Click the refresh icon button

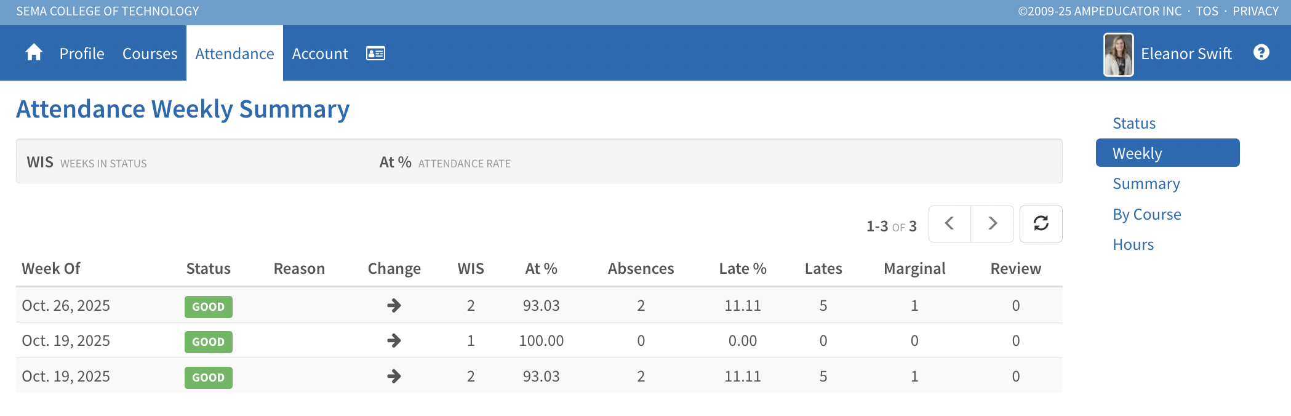[1041, 223]
